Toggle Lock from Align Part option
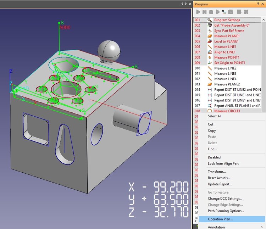The image size is (266, 229). click(x=223, y=164)
